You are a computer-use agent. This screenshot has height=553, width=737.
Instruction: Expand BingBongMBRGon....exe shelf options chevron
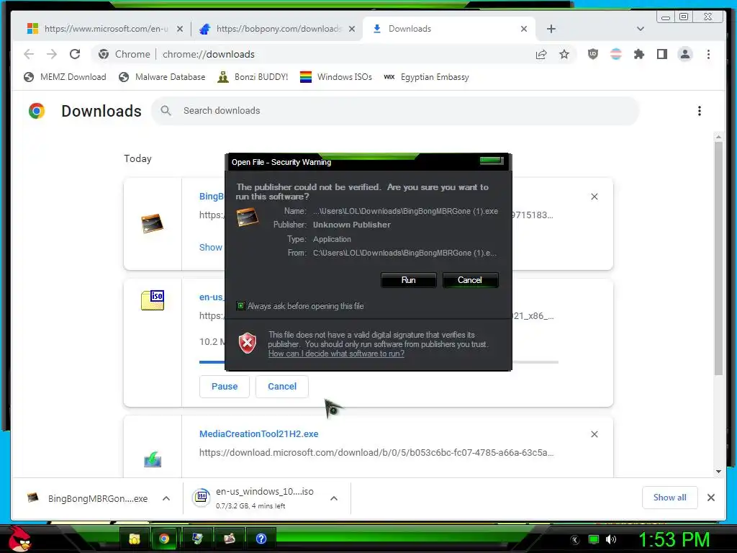tap(166, 498)
